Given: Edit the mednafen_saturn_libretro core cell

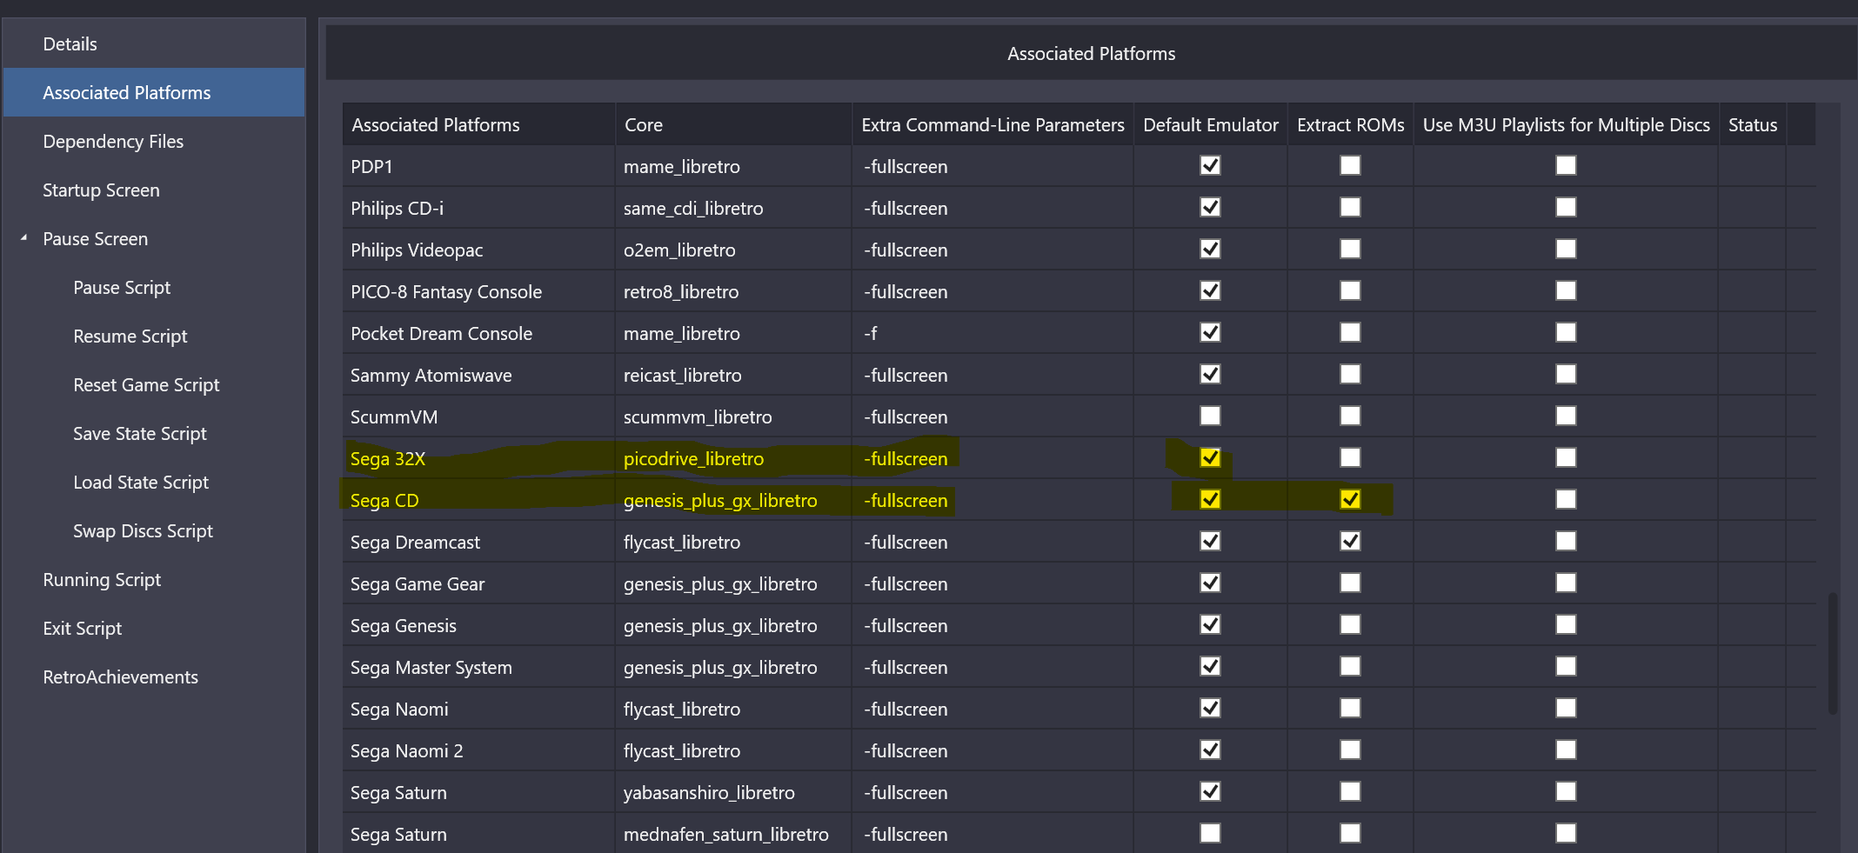Looking at the screenshot, I should pos(734,834).
